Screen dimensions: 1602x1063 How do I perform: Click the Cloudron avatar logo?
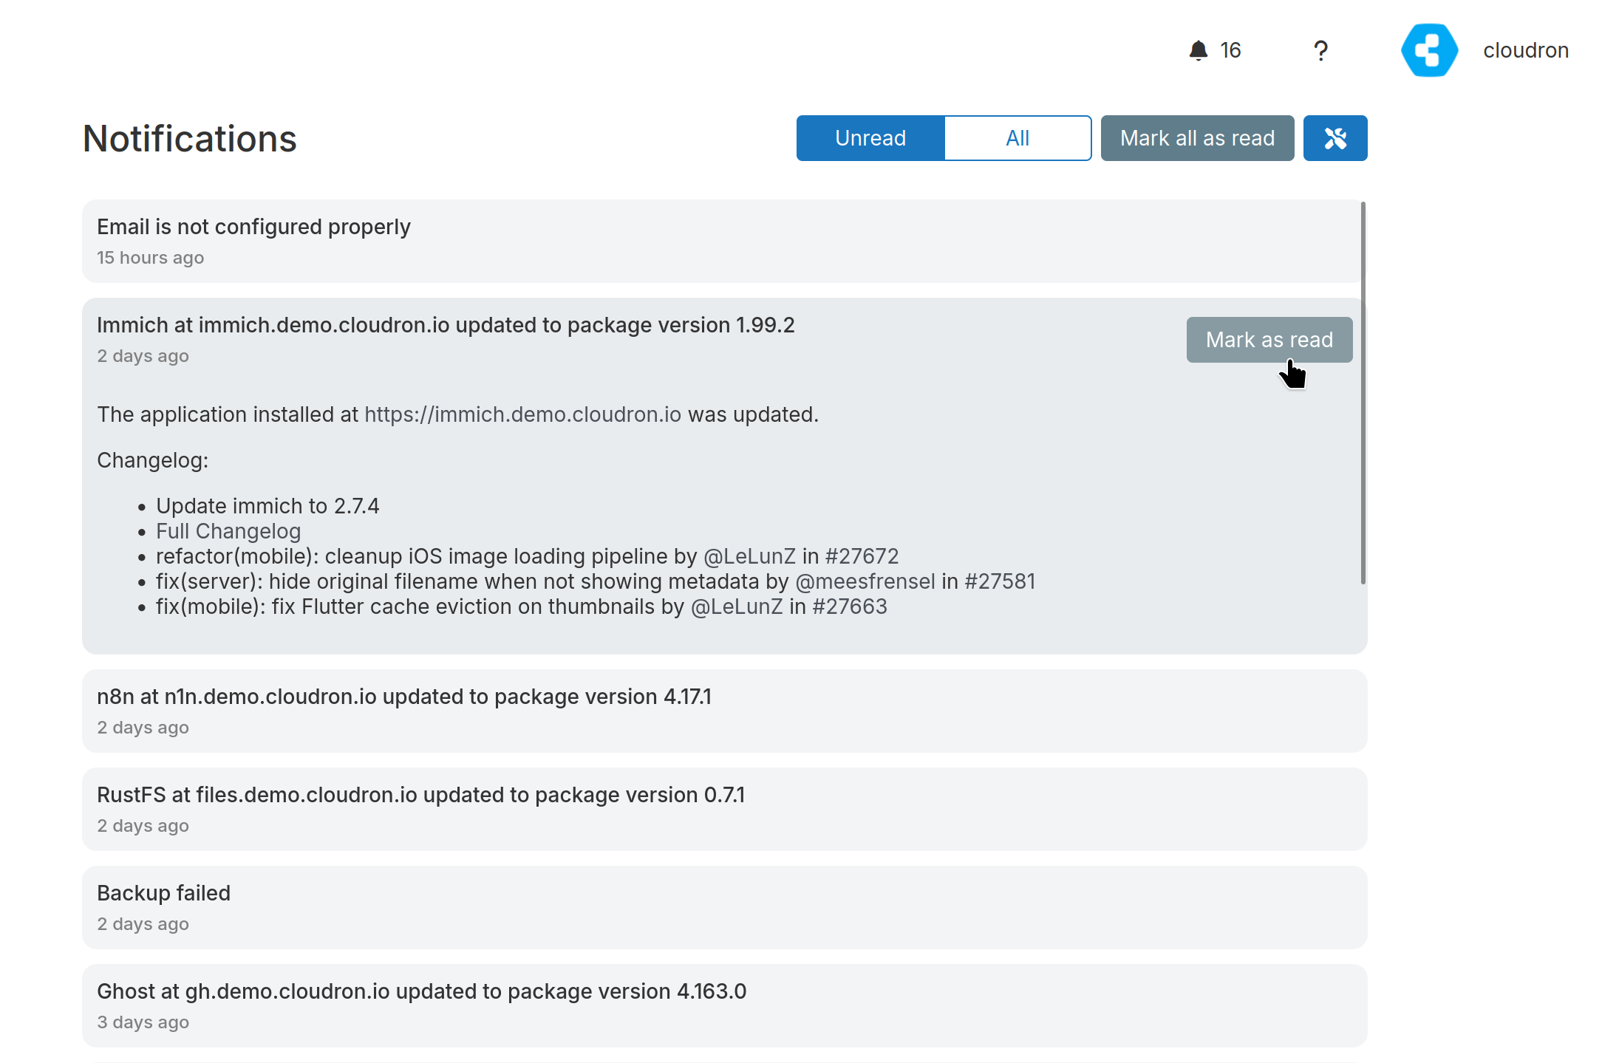1429,50
